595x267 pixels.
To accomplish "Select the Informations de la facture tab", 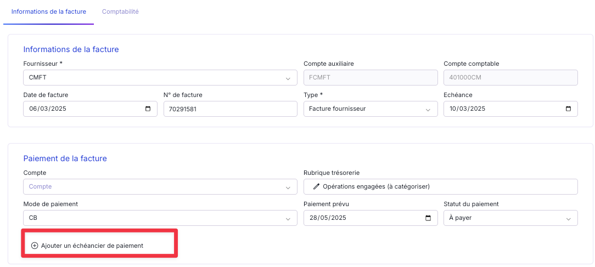I will (x=48, y=12).
